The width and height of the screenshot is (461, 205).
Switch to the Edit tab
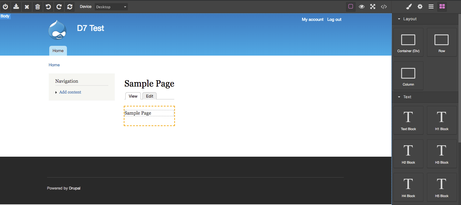point(149,96)
